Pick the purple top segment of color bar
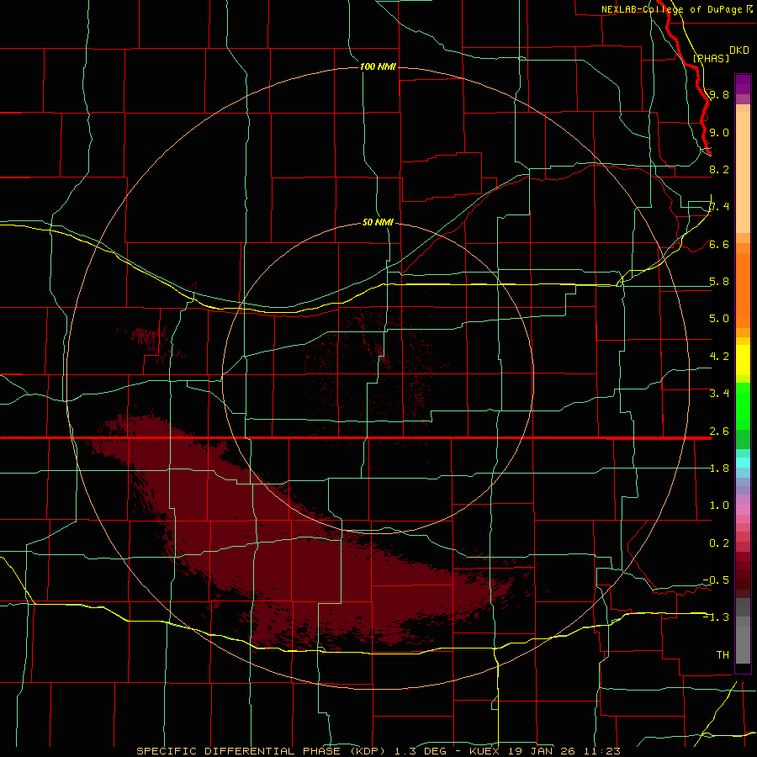757x757 pixels. click(x=743, y=84)
